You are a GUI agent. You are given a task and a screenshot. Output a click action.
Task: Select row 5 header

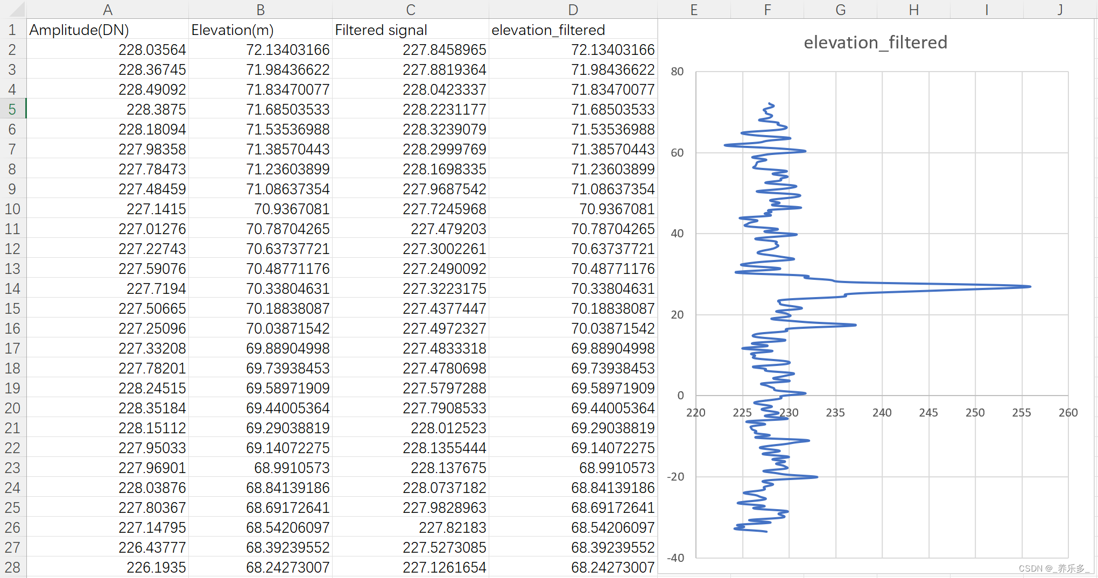pos(13,109)
